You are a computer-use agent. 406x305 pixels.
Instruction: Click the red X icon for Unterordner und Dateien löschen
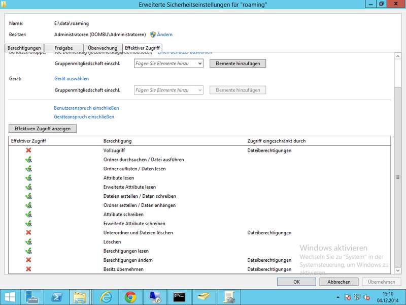coord(28,232)
